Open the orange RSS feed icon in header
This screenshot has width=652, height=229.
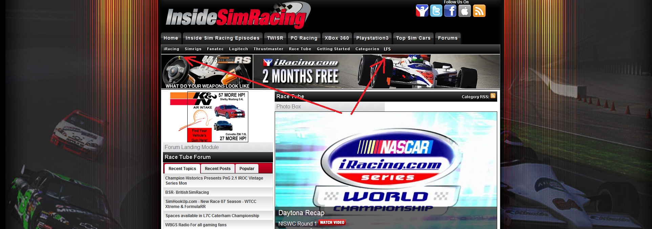click(479, 11)
